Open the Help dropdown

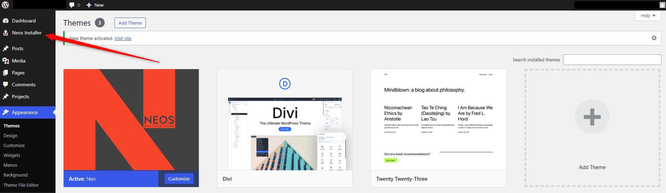648,15
